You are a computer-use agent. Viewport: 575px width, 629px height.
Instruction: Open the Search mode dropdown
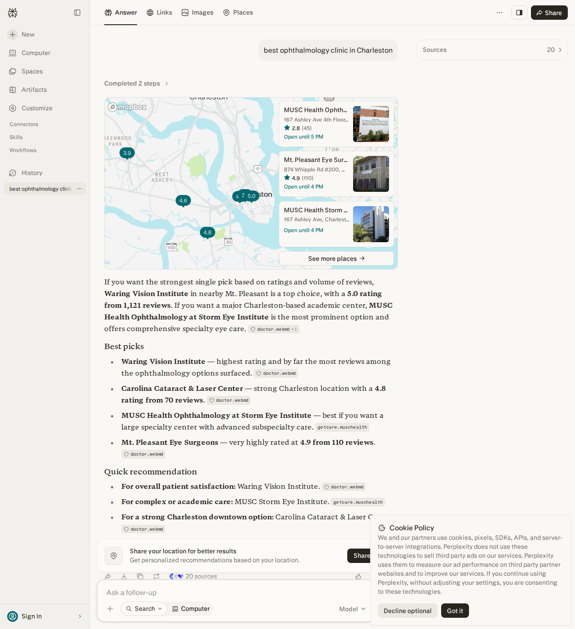click(144, 609)
